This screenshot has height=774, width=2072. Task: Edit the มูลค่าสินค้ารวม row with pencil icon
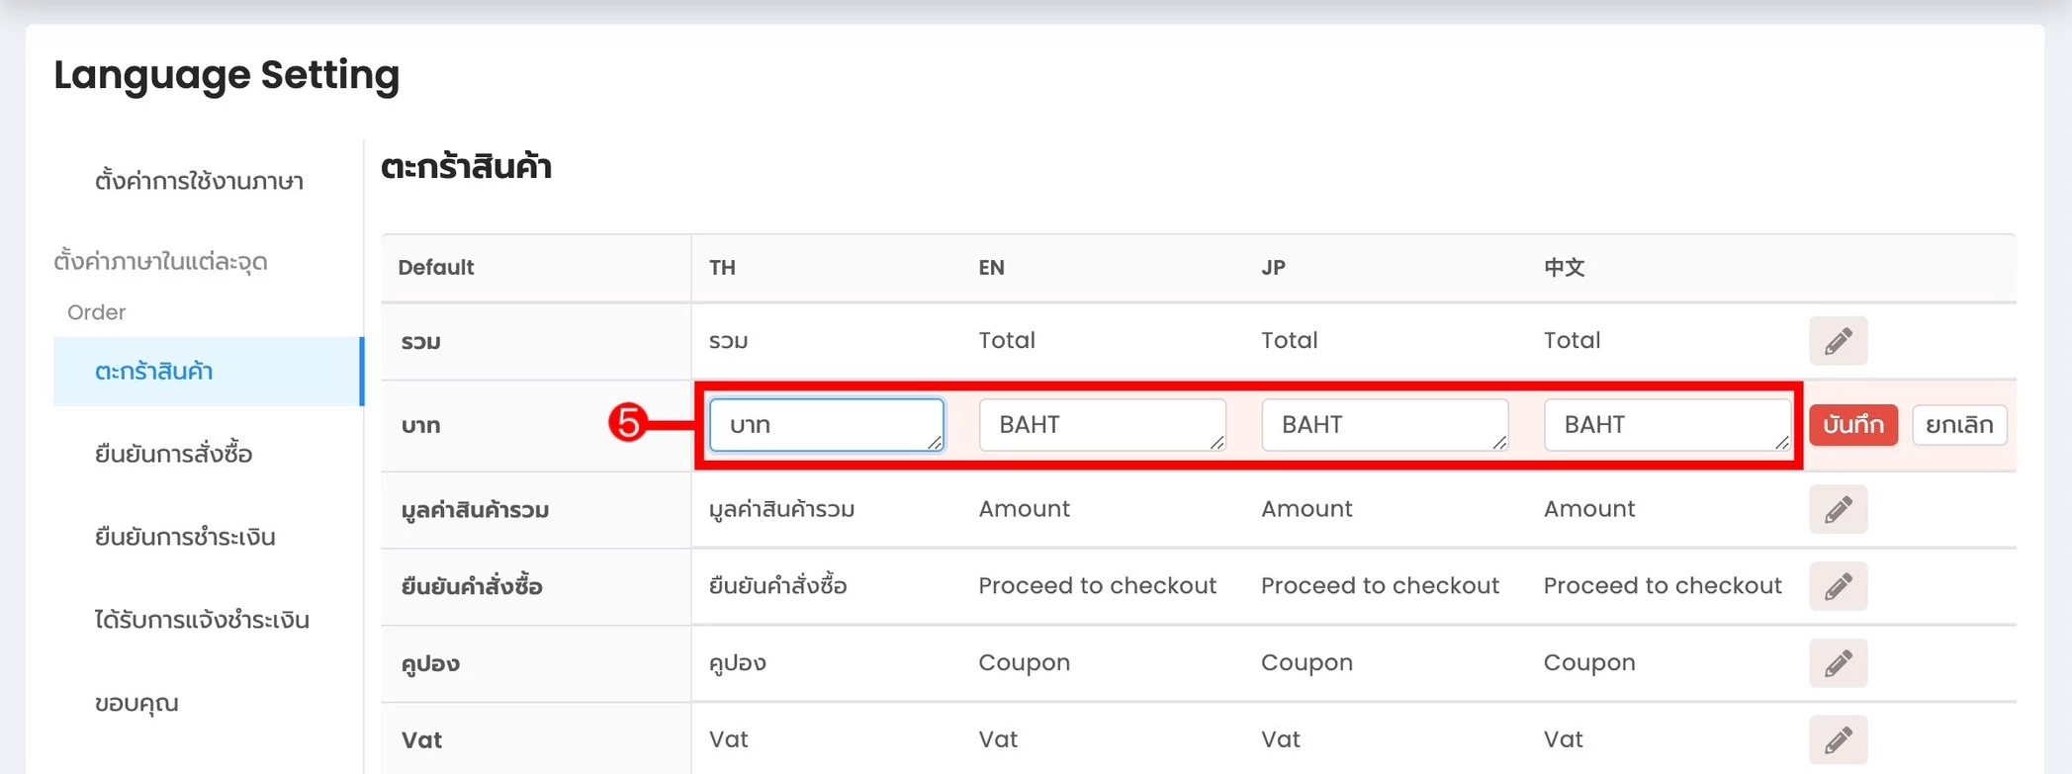click(1838, 509)
